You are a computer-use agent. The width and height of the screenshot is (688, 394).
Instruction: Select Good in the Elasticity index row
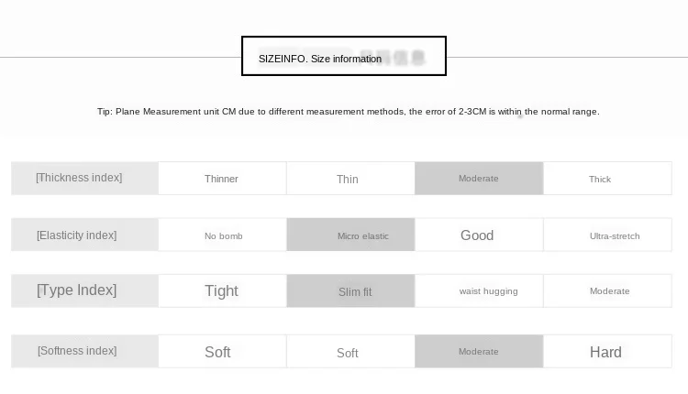479,235
